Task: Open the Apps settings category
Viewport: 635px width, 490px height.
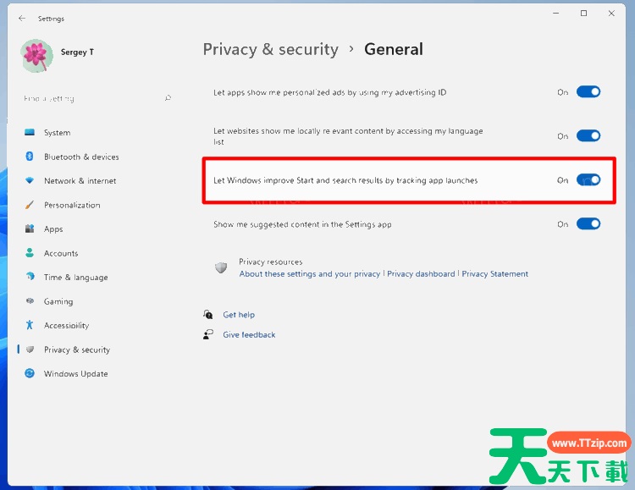Action: [53, 228]
